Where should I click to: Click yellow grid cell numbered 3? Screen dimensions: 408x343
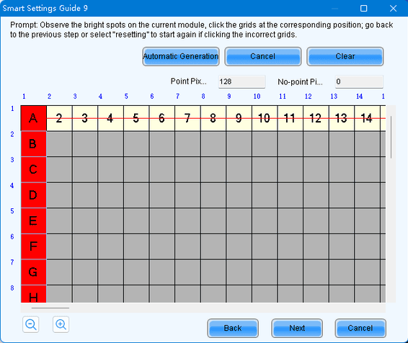pyautogui.click(x=85, y=118)
